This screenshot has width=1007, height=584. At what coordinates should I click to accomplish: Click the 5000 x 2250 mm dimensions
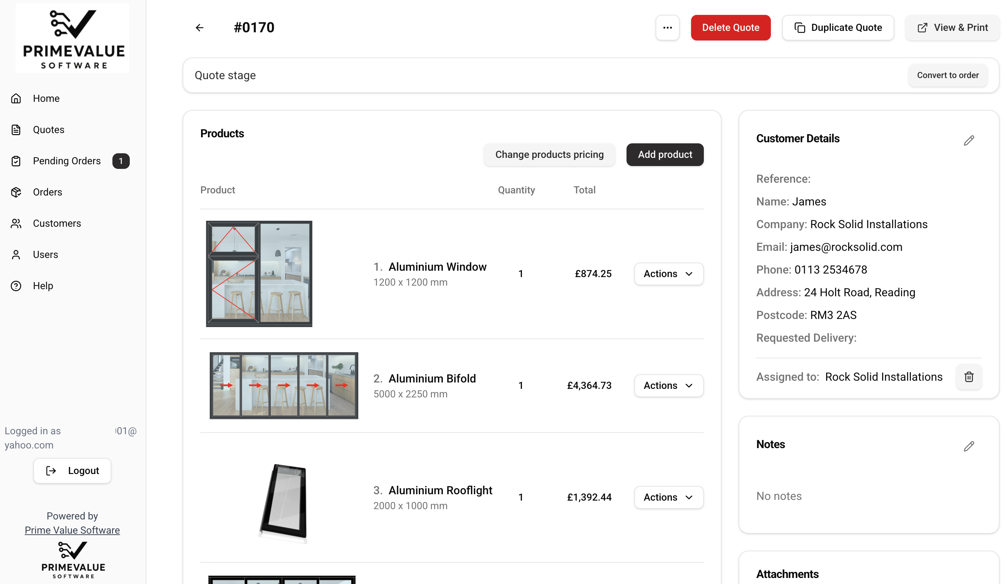pos(410,394)
